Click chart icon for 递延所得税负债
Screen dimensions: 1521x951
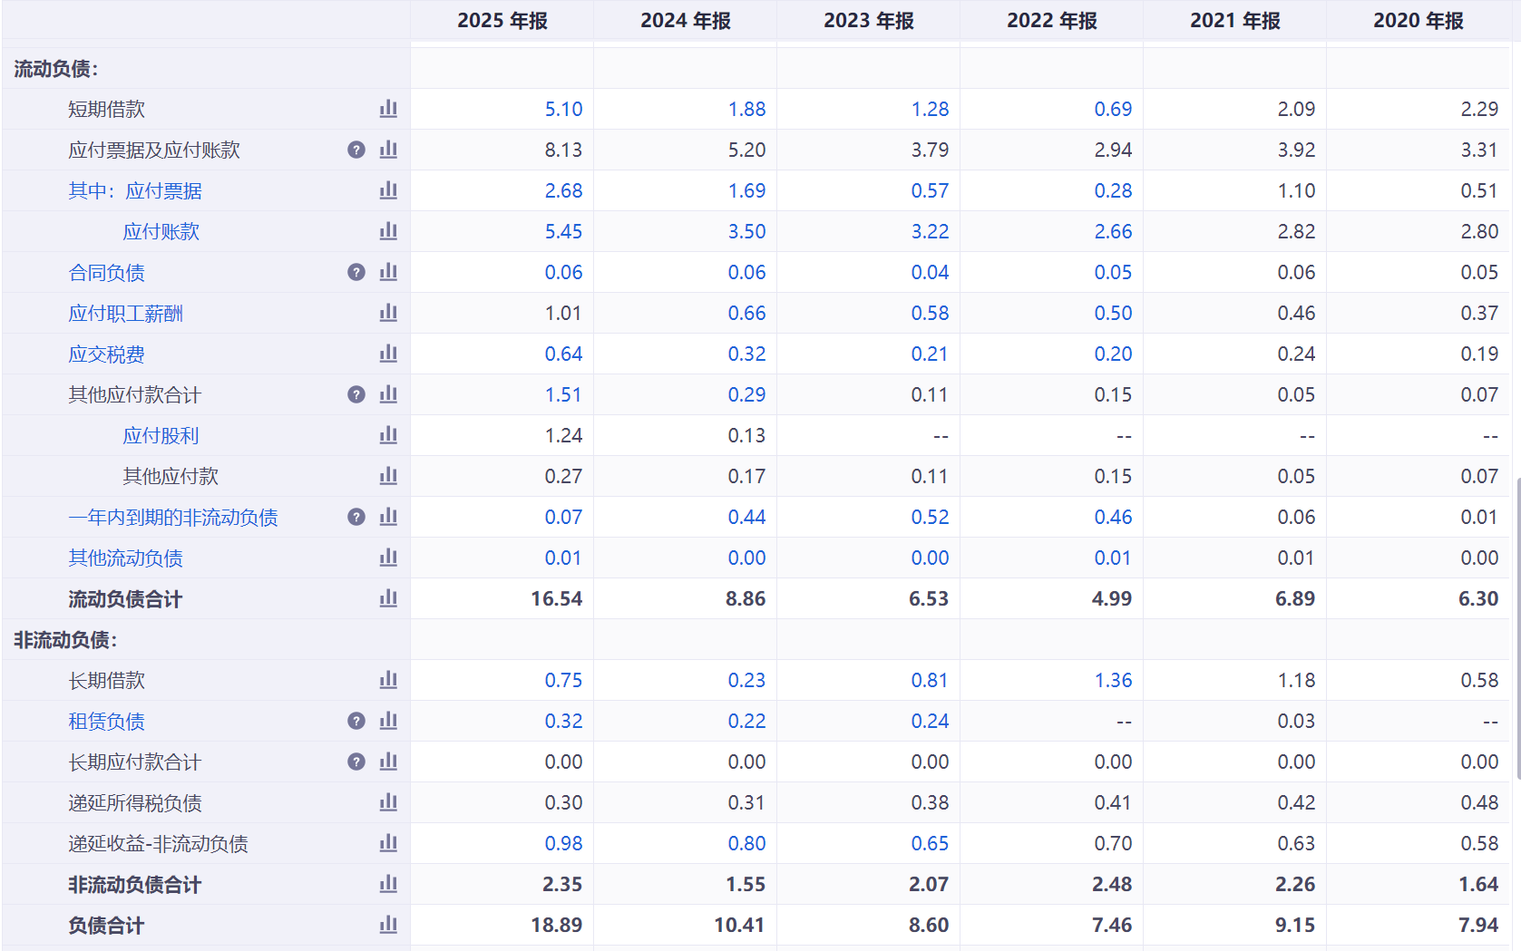388,802
